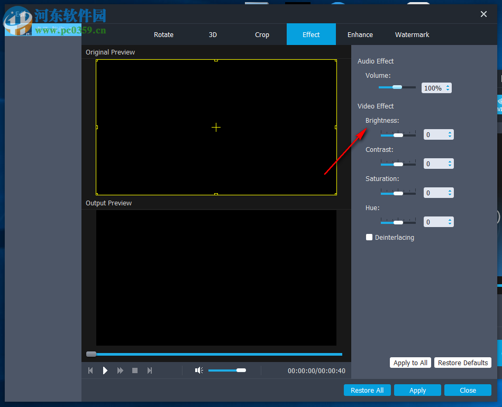
Task: Decrease Hue using its down arrow
Action: point(450,224)
